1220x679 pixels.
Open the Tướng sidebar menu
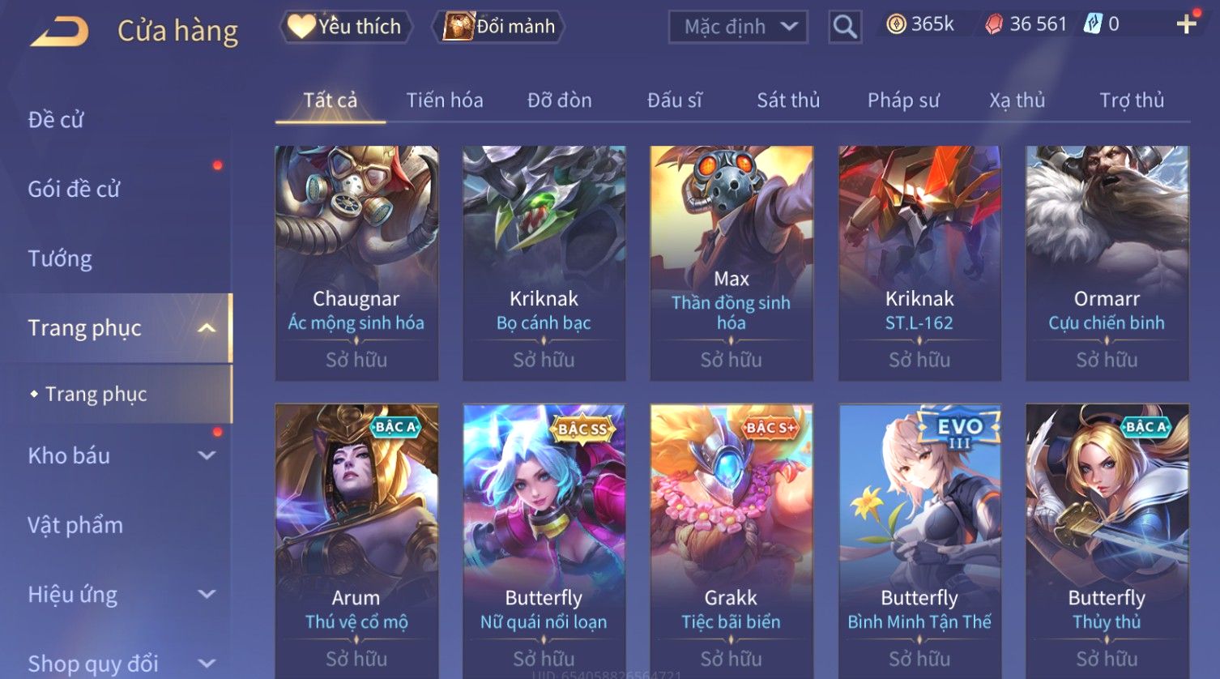tap(60, 259)
